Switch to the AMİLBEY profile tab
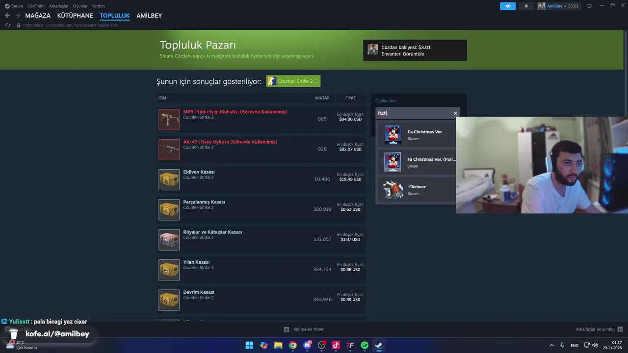The height and width of the screenshot is (353, 628). [149, 16]
